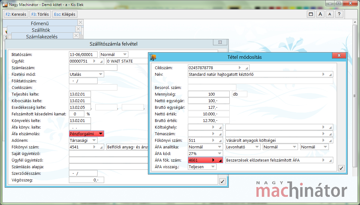Click into the Mennyiség quantity field
360x205 pixels.
click(209, 94)
